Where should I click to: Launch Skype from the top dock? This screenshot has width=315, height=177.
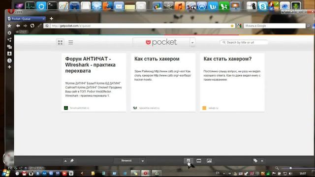[x=262, y=6]
